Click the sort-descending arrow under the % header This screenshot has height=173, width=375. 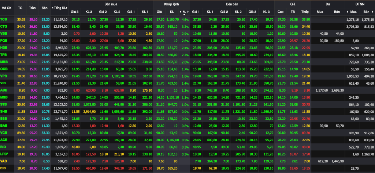click(184, 14)
